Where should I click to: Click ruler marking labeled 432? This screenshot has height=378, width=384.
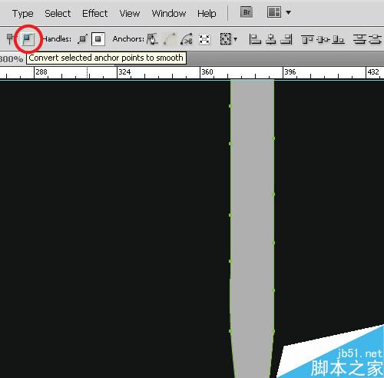(373, 72)
